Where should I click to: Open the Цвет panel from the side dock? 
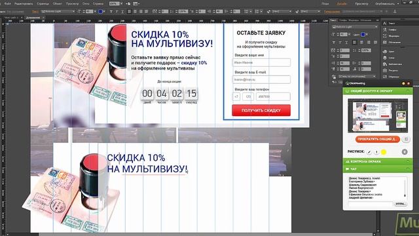tap(389, 51)
